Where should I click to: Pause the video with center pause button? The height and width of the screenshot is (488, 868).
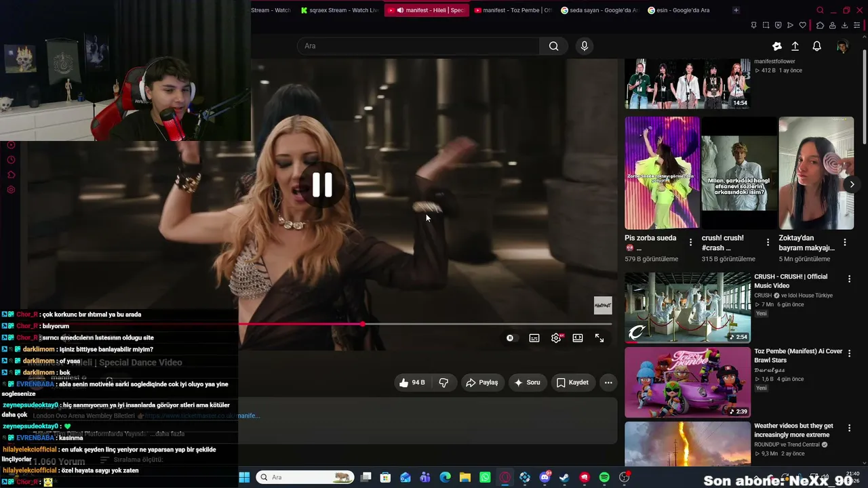click(322, 184)
